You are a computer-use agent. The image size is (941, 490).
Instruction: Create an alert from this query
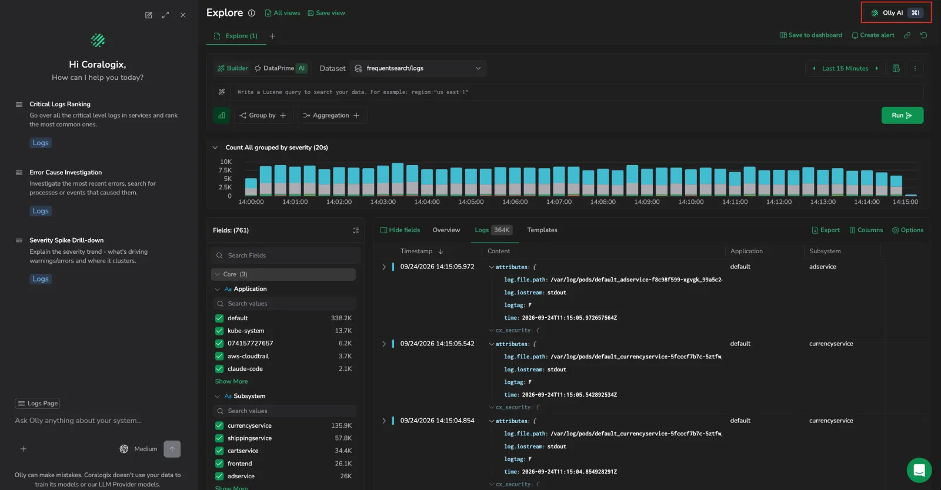(x=873, y=35)
